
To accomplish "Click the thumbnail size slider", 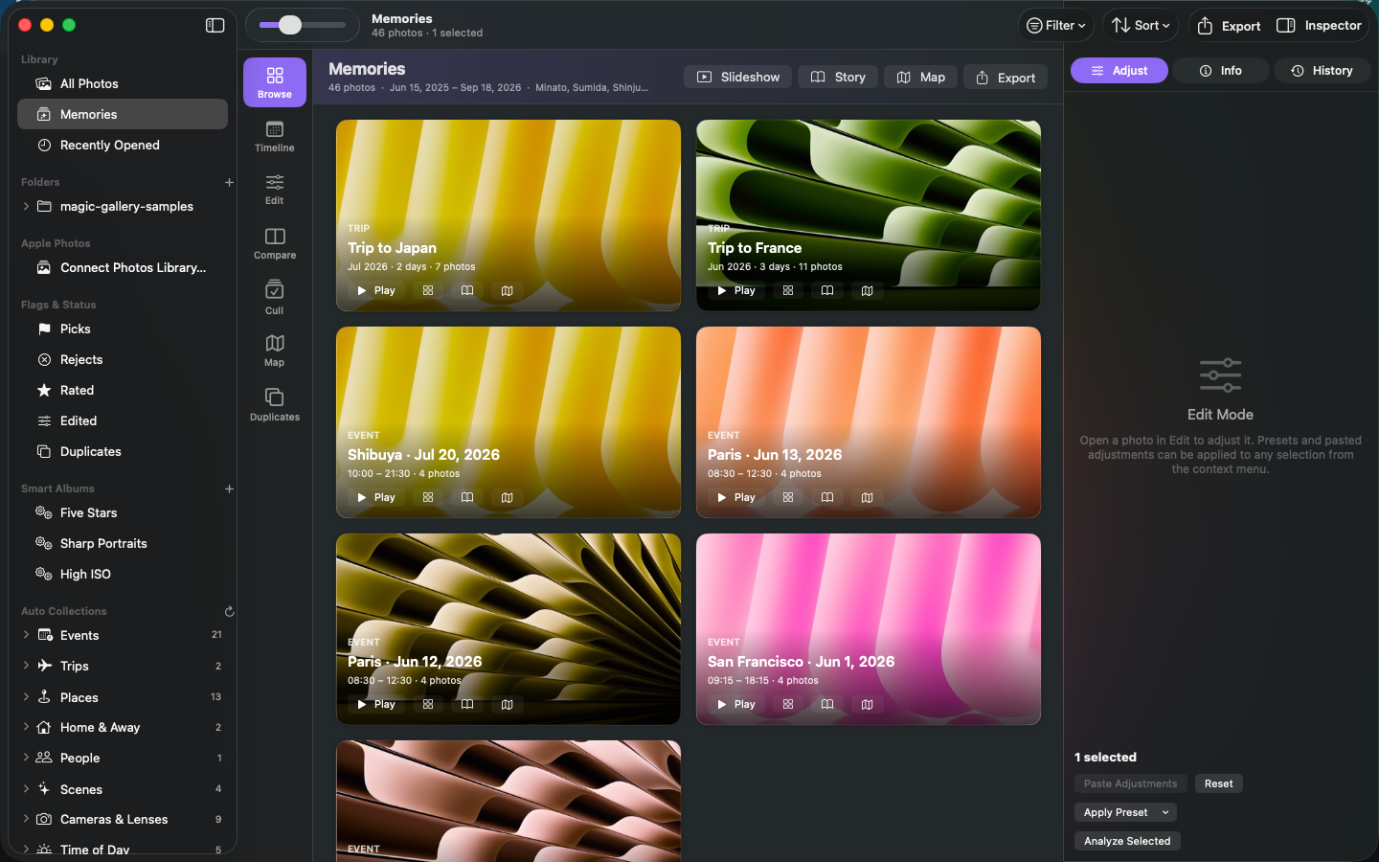I will (302, 25).
